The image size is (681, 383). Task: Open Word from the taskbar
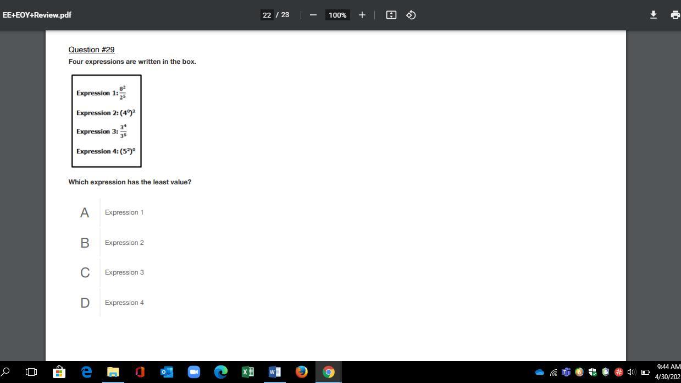(x=274, y=372)
